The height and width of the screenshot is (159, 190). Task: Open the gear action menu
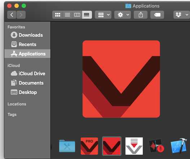123,15
